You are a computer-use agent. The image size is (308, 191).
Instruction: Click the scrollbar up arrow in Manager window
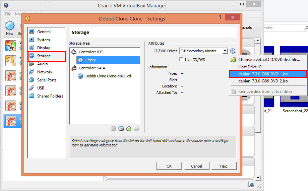pyautogui.click(x=258, y=41)
